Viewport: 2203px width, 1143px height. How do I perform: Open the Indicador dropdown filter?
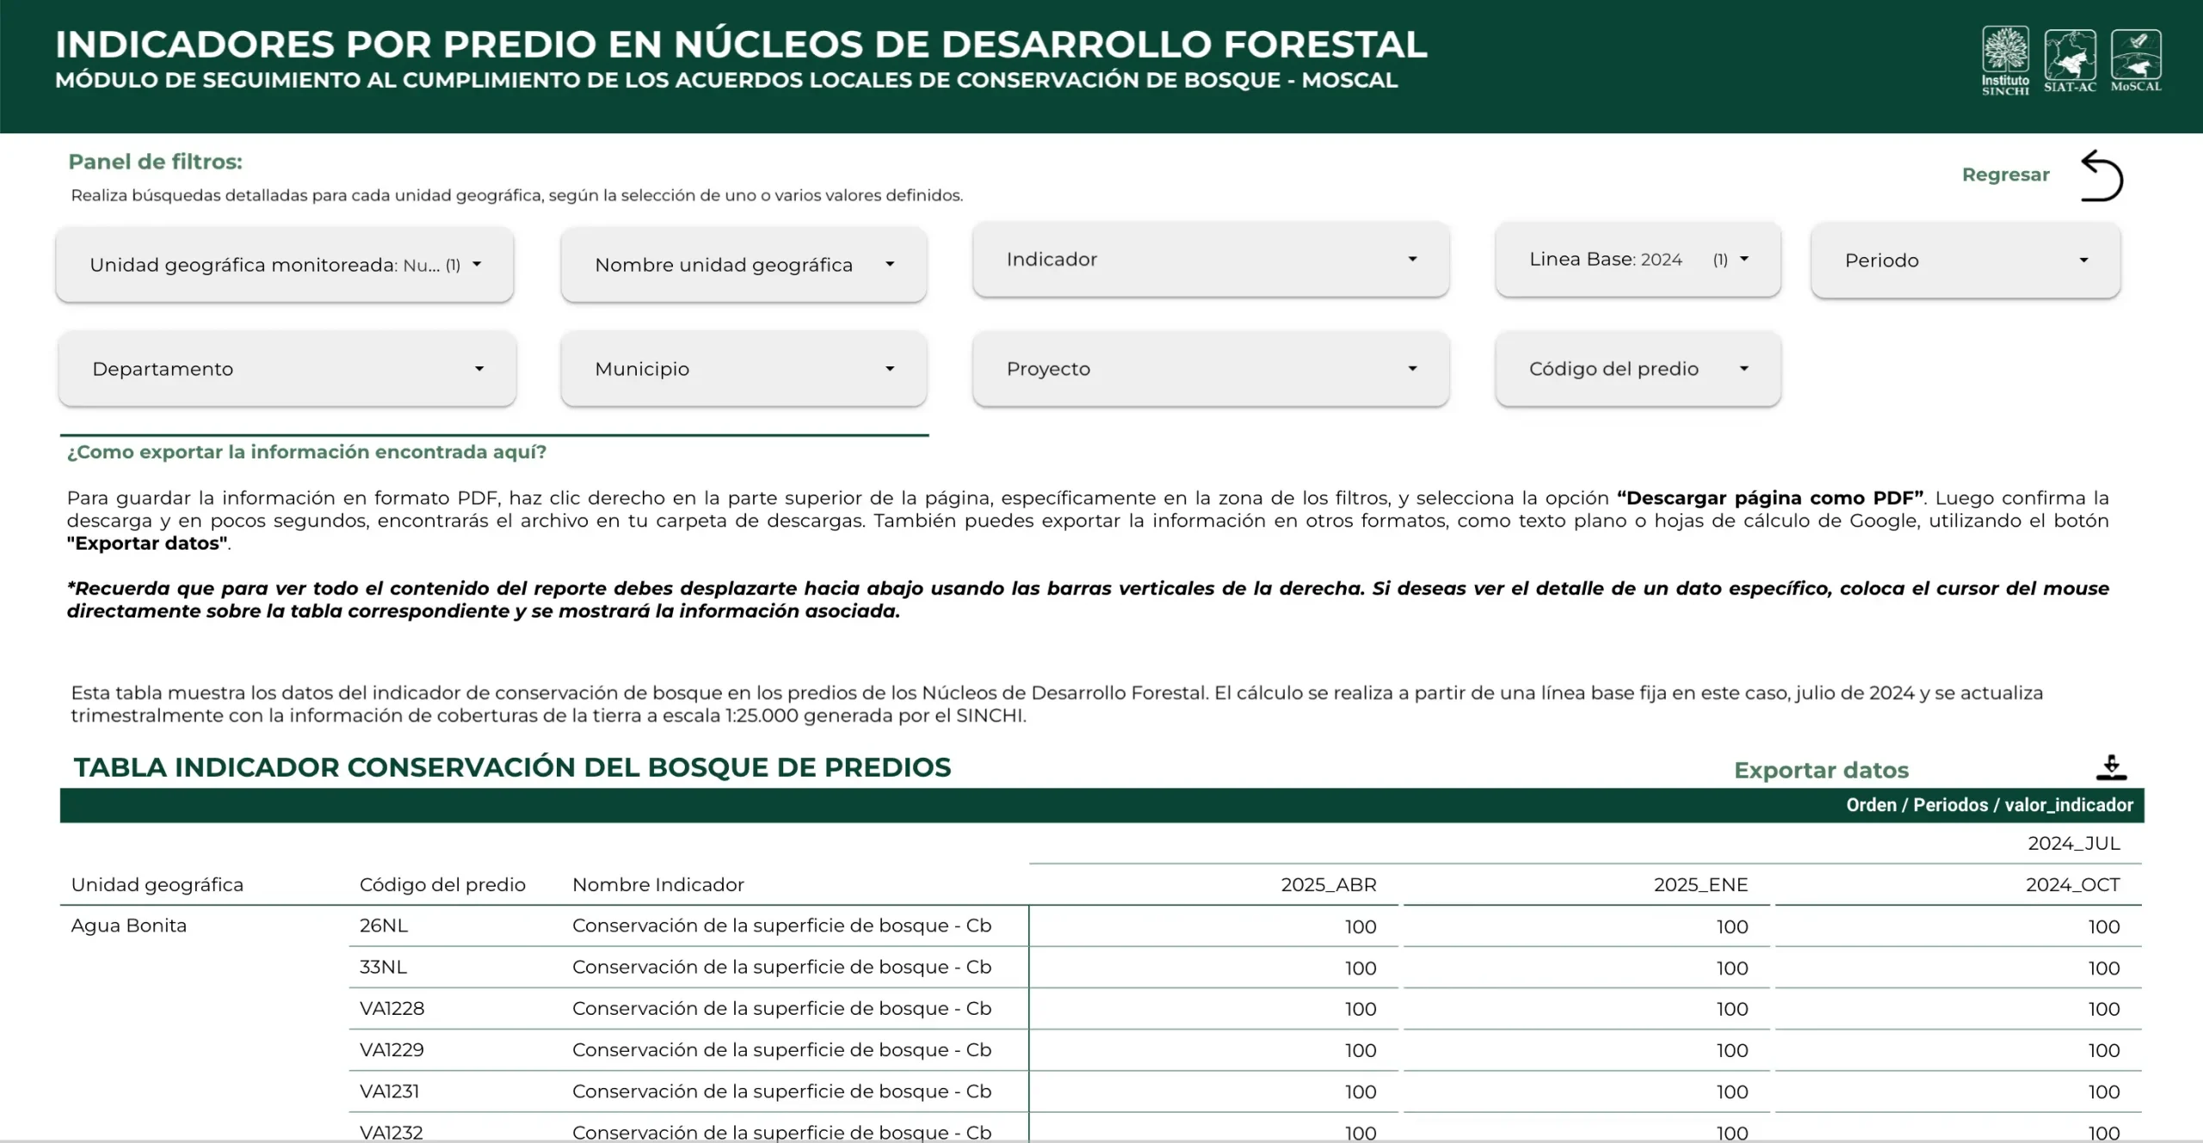point(1211,260)
